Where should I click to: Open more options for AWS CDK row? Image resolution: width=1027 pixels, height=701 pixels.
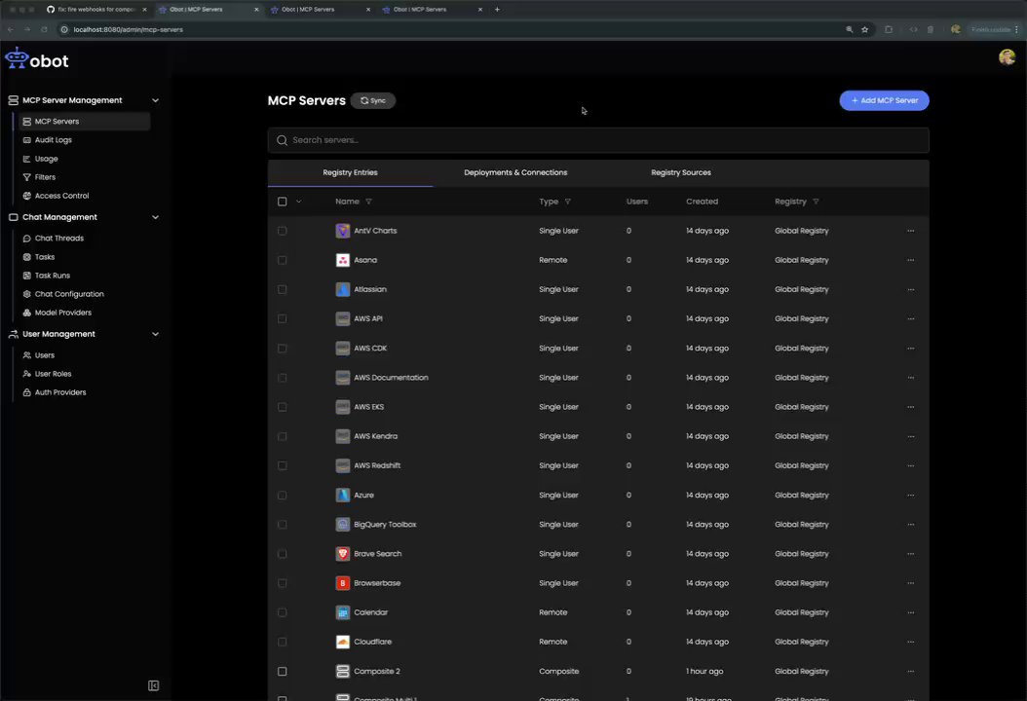coord(910,349)
